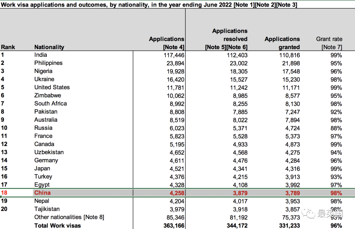The height and width of the screenshot is (229, 355).
Task: Select the Zimbabwe nationality cell
Action: tap(48, 95)
